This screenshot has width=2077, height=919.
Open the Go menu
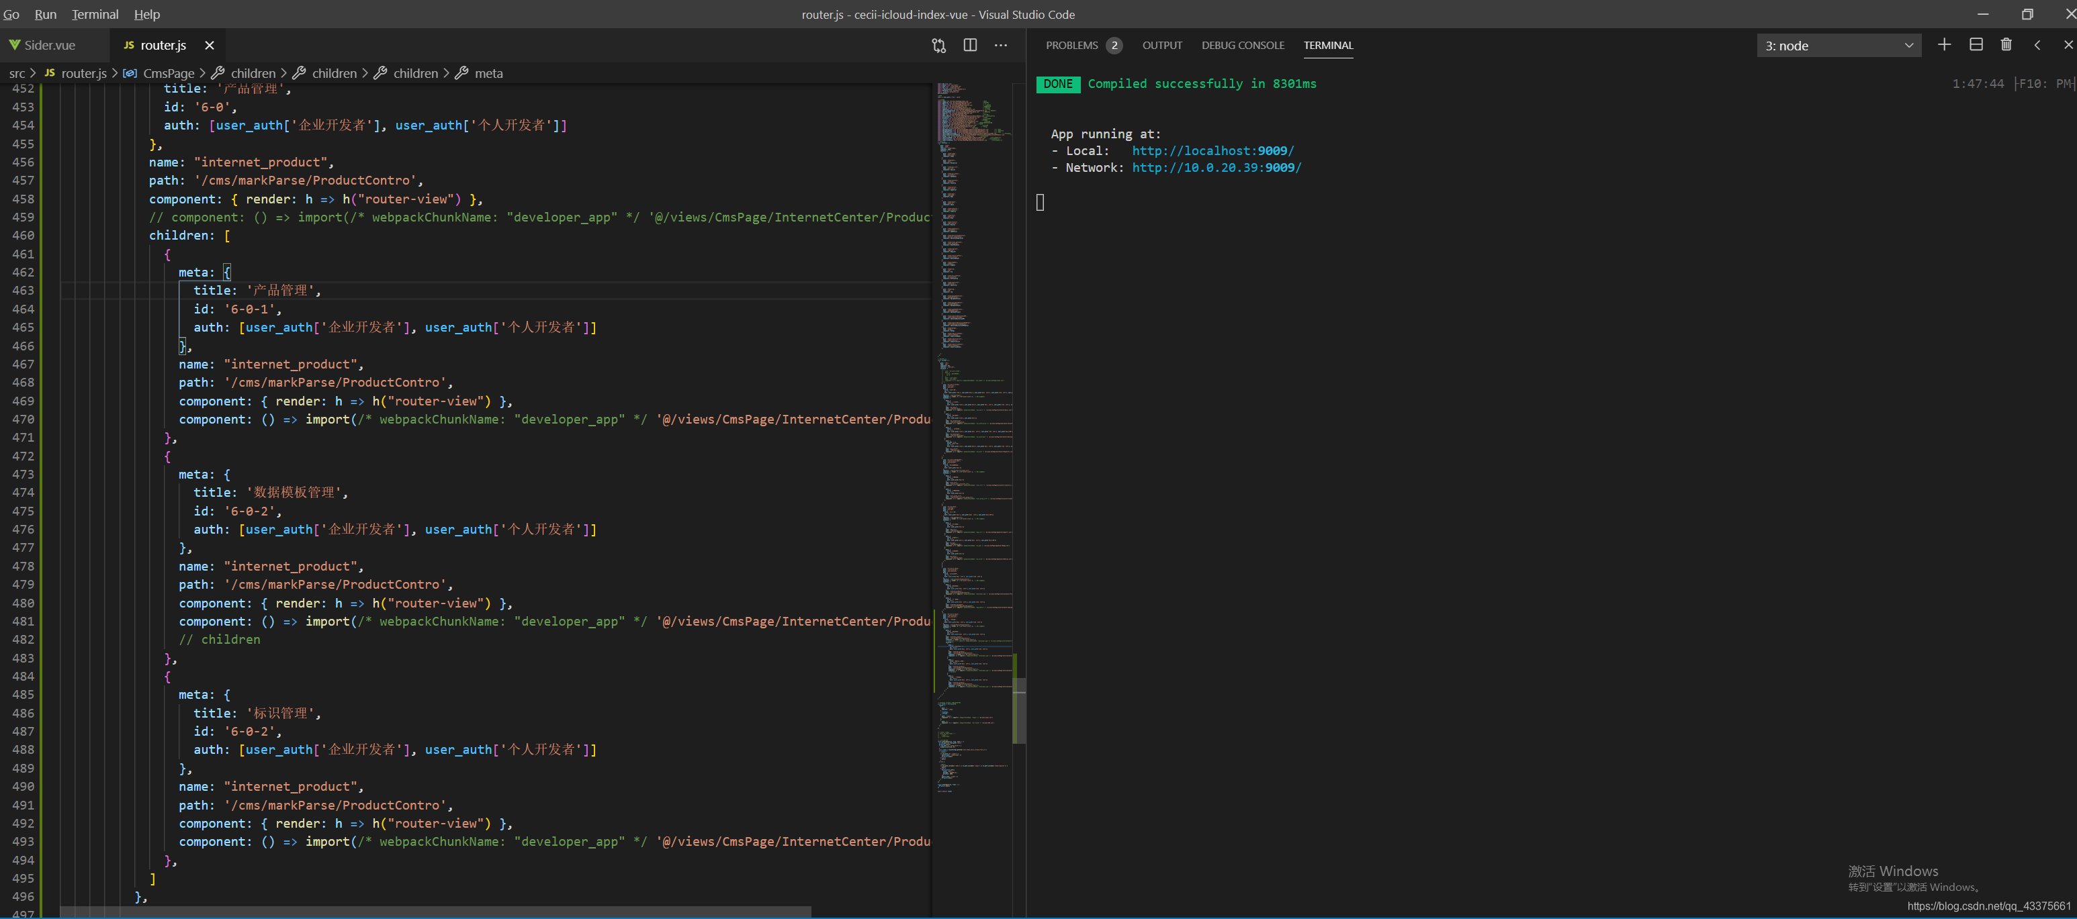11,15
